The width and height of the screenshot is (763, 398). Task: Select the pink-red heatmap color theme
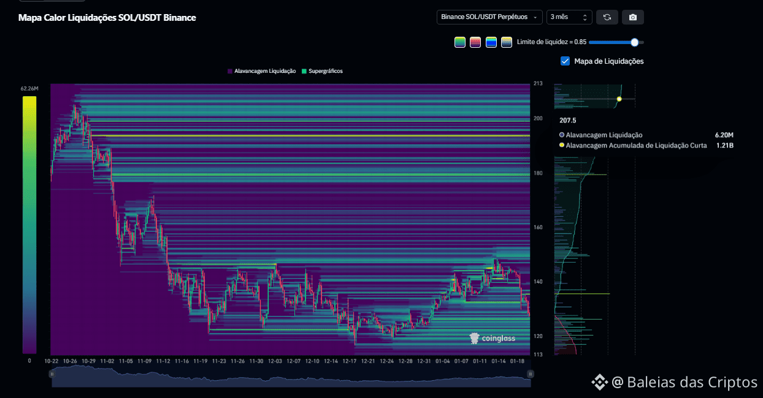point(475,42)
